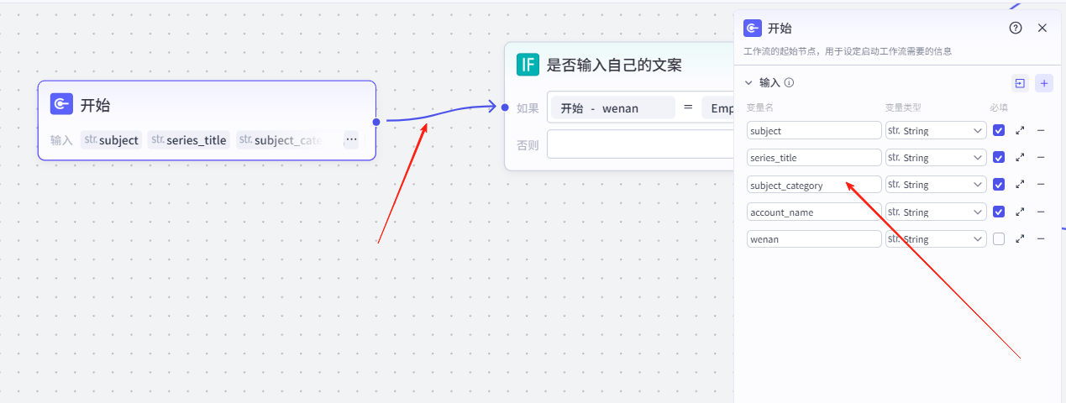This screenshot has height=403, width=1066.
Task: Uncheck the required checkbox for subject
Action: (999, 131)
